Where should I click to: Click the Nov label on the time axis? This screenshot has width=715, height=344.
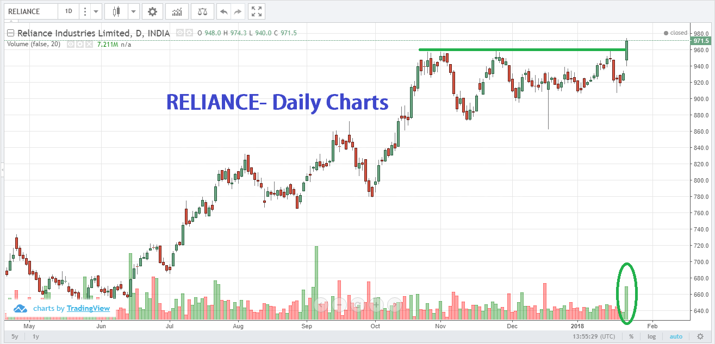pos(441,326)
